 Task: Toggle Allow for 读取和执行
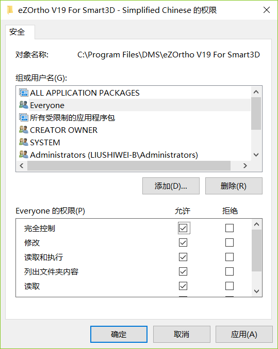point(183,257)
